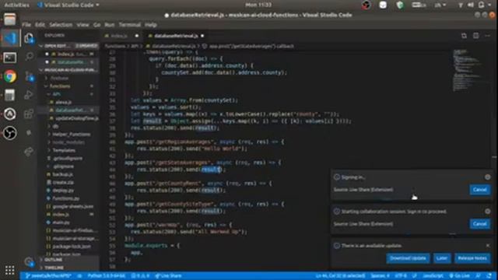
Task: Launch Google Chrome from the dock
Action: click(x=9, y=76)
